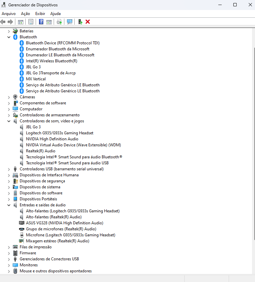
Task: Click the show/hide console tree toolbar icon
Action: 21,22
